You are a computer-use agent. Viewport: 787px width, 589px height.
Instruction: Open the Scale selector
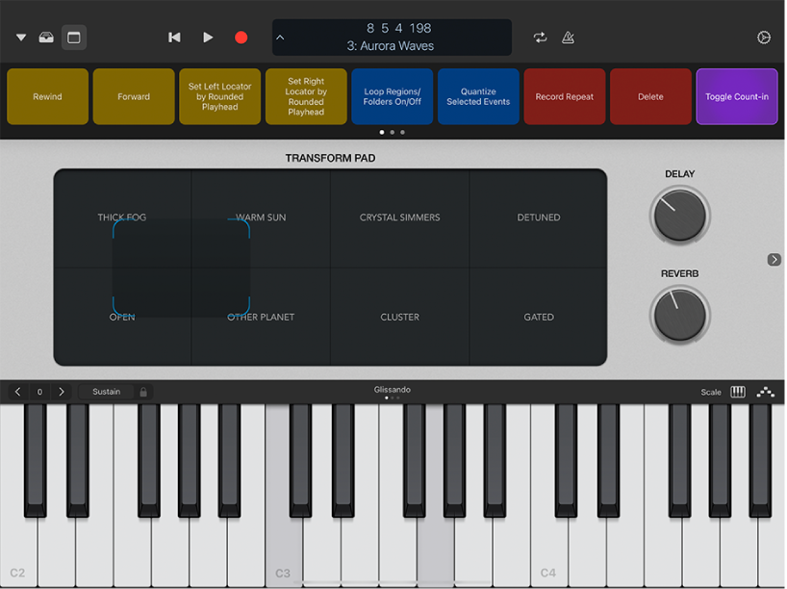point(710,392)
